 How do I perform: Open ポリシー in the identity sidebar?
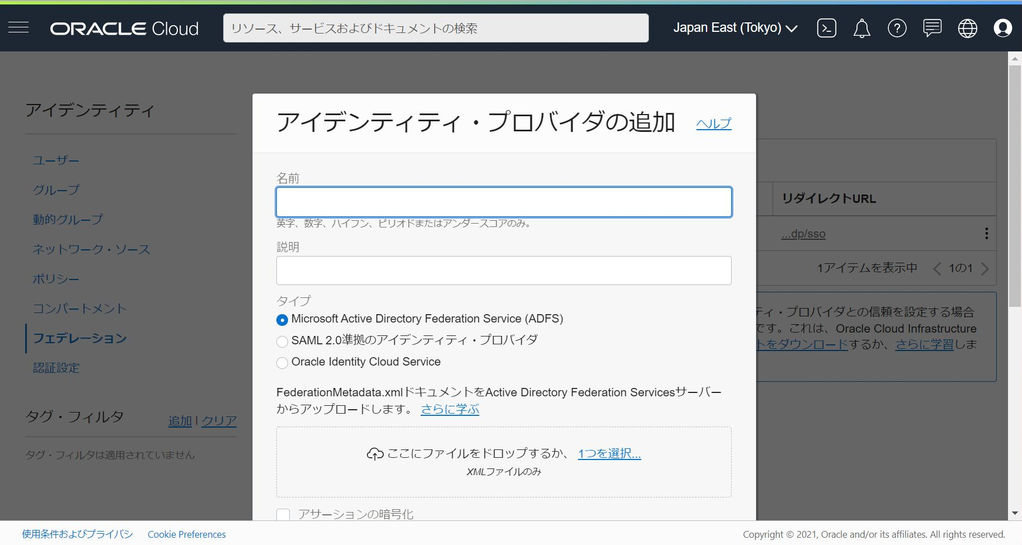[56, 279]
